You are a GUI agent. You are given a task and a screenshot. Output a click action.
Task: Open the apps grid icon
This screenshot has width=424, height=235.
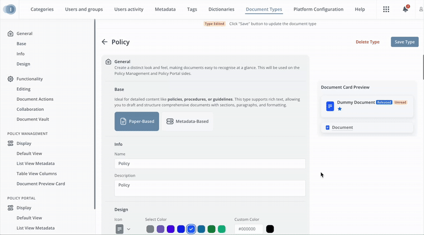pyautogui.click(x=386, y=9)
